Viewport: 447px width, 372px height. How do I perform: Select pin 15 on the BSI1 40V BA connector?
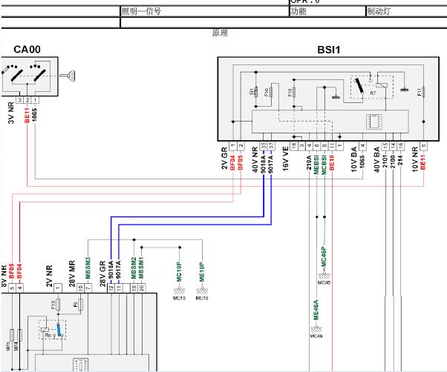[x=385, y=146]
